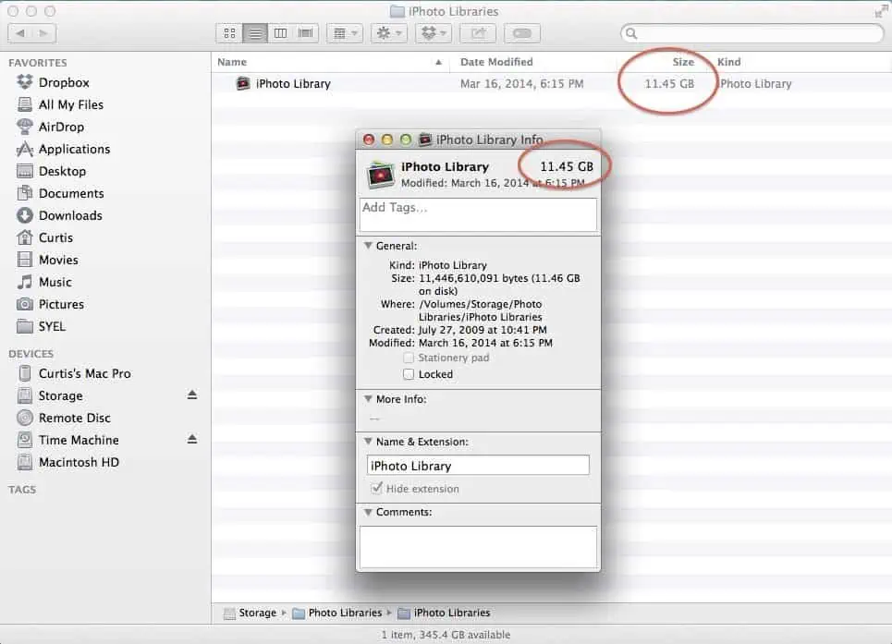Select Cover Flow view button
This screenshot has width=892, height=644.
(305, 33)
